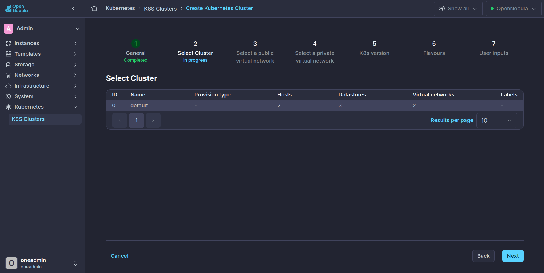Click the Datastores column header
Viewport: 544px width, 273px height.
click(x=352, y=95)
